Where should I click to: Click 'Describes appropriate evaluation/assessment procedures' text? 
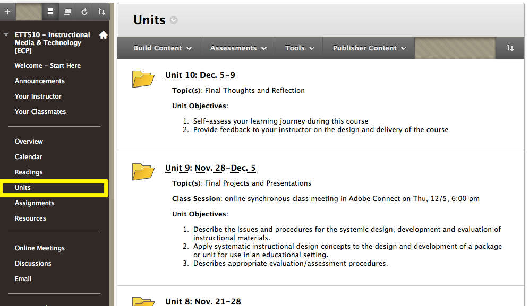(x=291, y=263)
